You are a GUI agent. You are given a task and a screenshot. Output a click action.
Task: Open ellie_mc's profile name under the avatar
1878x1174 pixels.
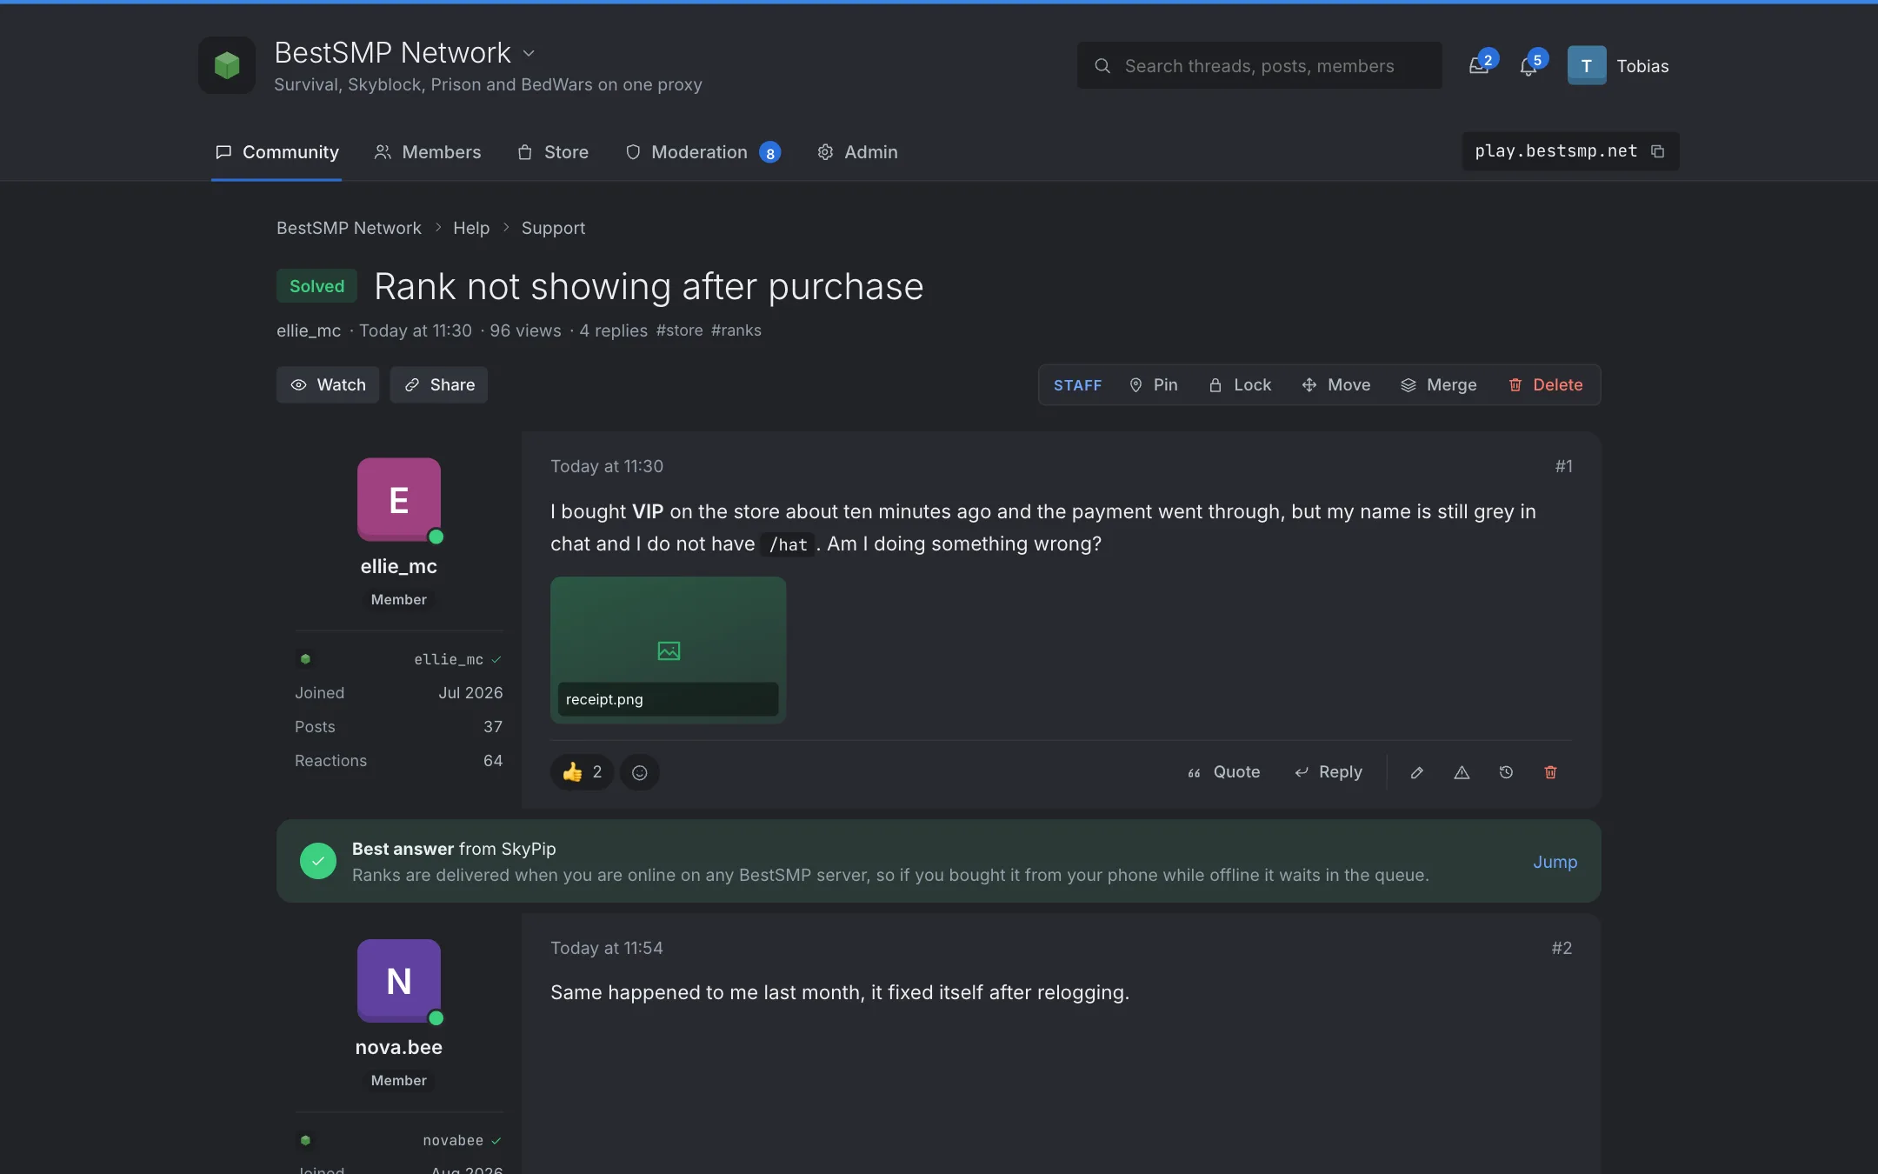pyautogui.click(x=399, y=566)
